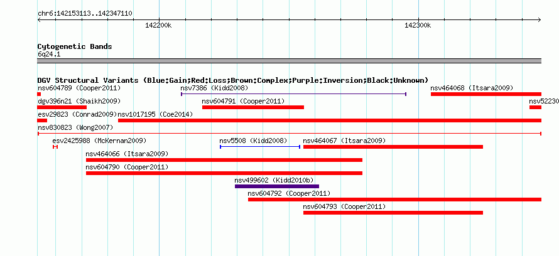Viewport: 559px width, 256px height.
Task: Select the blue nsv5508 gain bar
Action: pyautogui.click(x=260, y=147)
